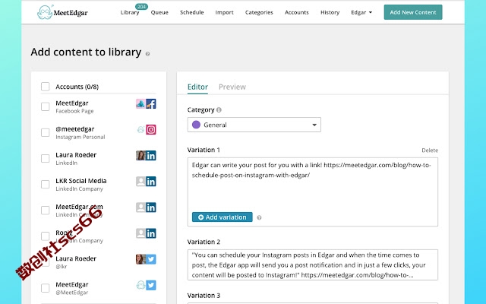Check the @MeetEdgar Twitter account checkbox

coord(46,288)
